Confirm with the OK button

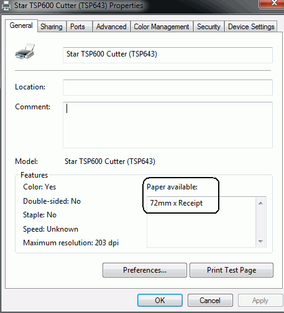point(160,301)
